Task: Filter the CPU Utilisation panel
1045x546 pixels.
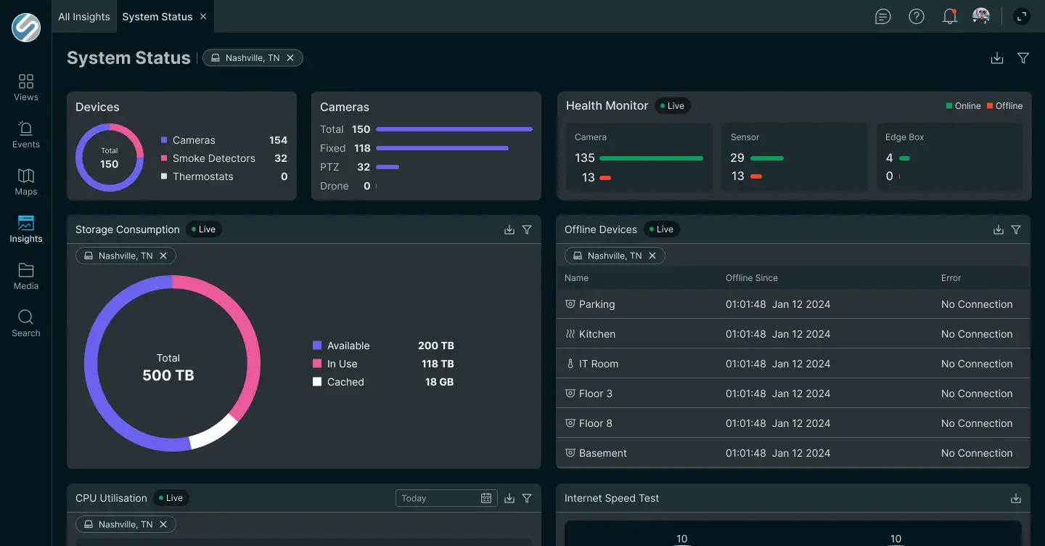Action: (527, 498)
